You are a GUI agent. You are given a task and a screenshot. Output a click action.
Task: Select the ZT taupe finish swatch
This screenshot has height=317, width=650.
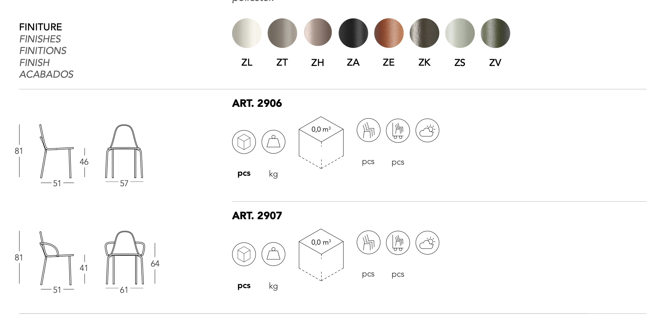point(282,33)
